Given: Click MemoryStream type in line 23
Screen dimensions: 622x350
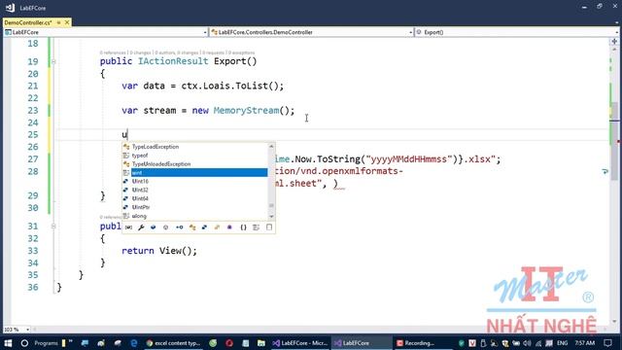Looking at the screenshot, I should tap(246, 110).
